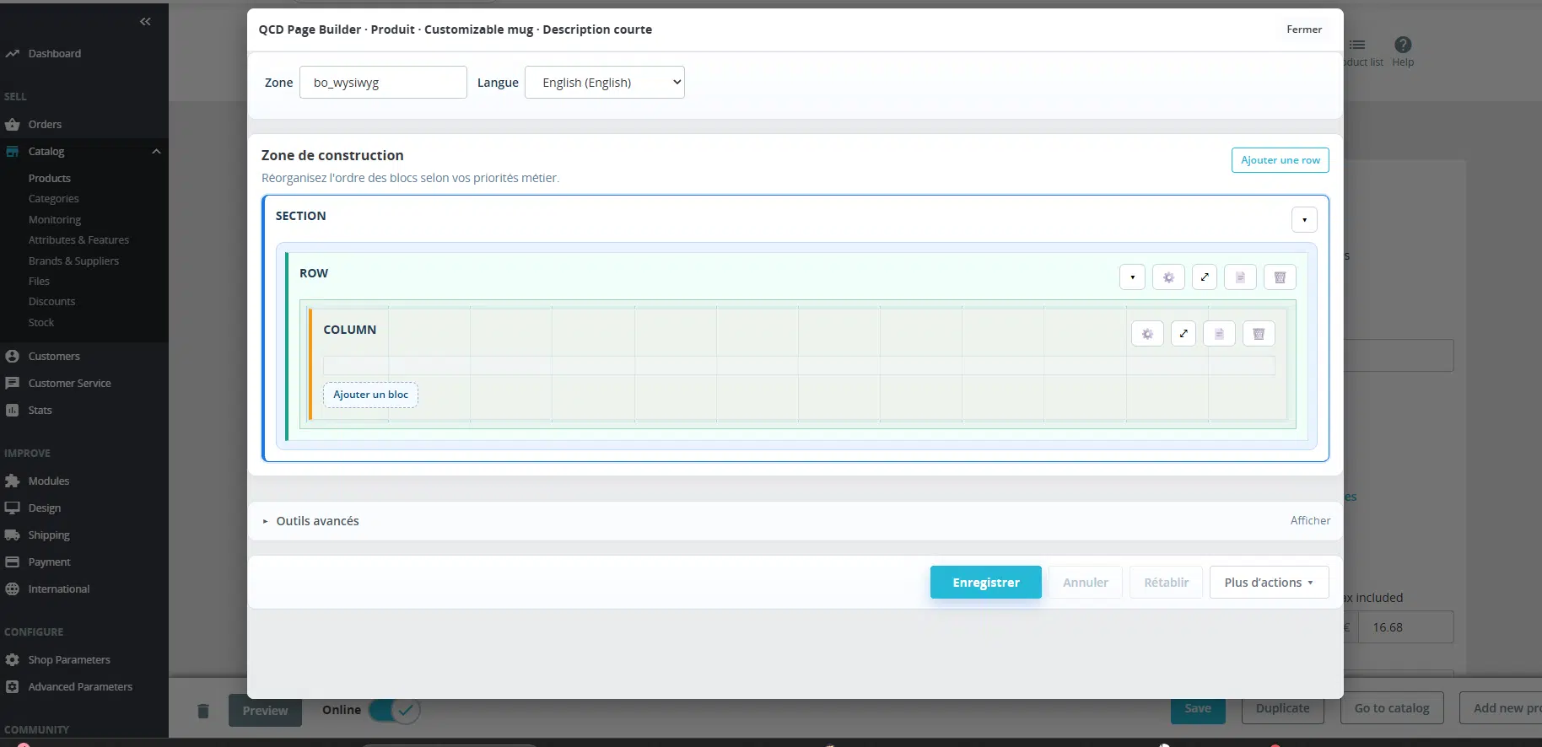Open Plus d'actions dropdown
Screen dimensions: 1542x747
point(1269,583)
